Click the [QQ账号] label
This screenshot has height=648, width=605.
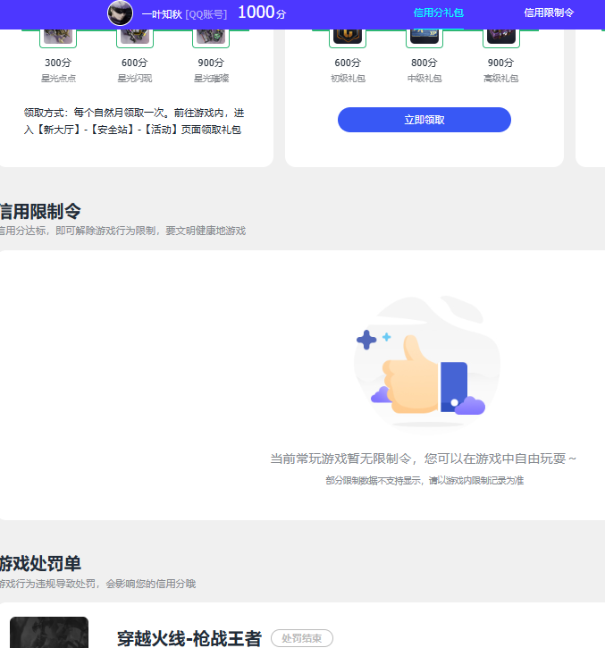pos(206,14)
